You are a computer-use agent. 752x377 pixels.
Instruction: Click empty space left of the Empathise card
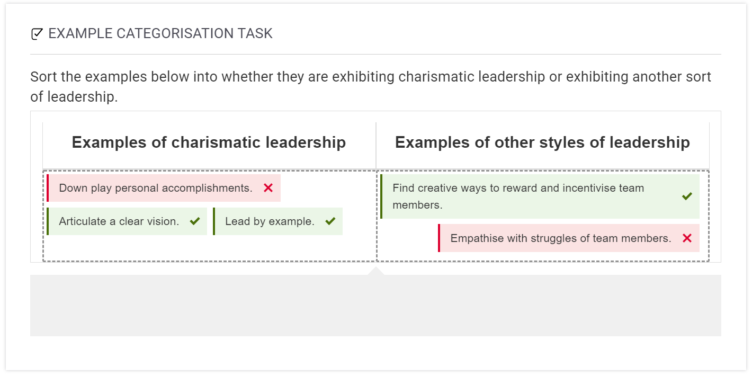[x=408, y=238]
